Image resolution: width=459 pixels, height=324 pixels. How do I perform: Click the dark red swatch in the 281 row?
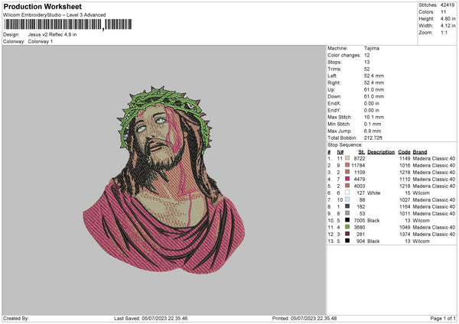pyautogui.click(x=347, y=234)
